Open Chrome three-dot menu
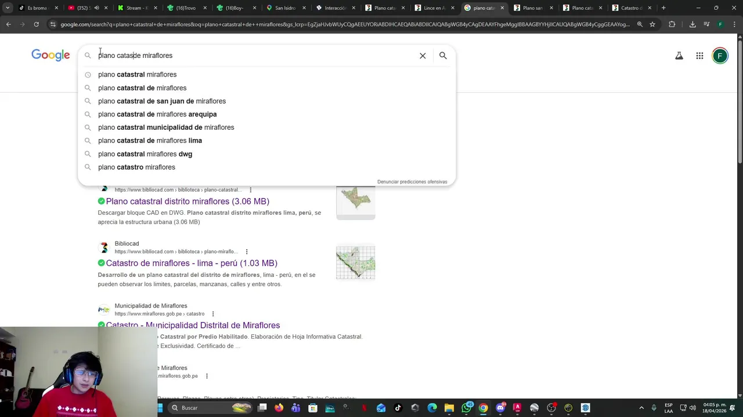 pos(734,24)
